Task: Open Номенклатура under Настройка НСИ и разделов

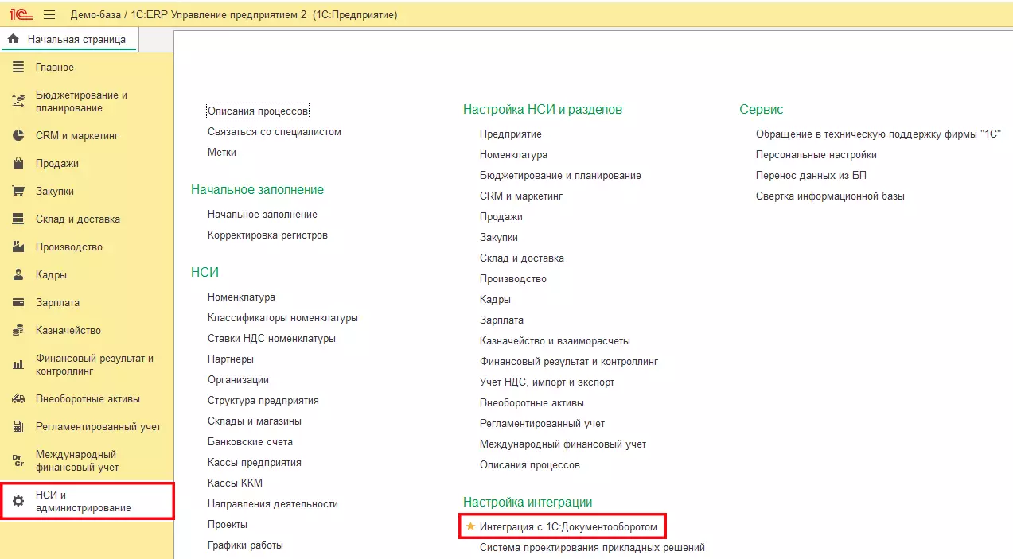Action: [x=513, y=155]
